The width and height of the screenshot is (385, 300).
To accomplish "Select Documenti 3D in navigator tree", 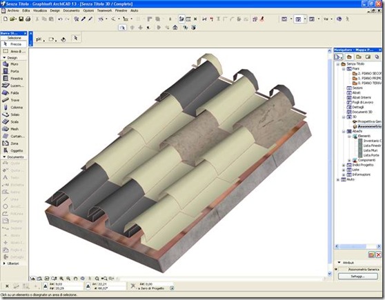I will (x=359, y=112).
